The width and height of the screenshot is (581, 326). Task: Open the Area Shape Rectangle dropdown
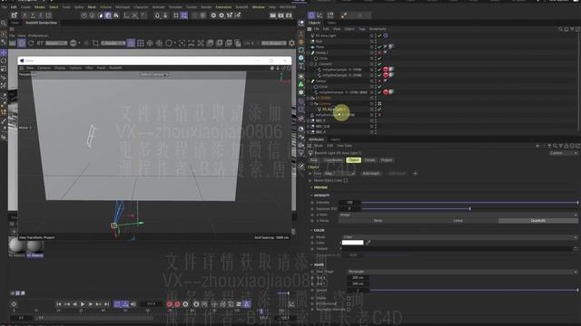[x=462, y=272]
